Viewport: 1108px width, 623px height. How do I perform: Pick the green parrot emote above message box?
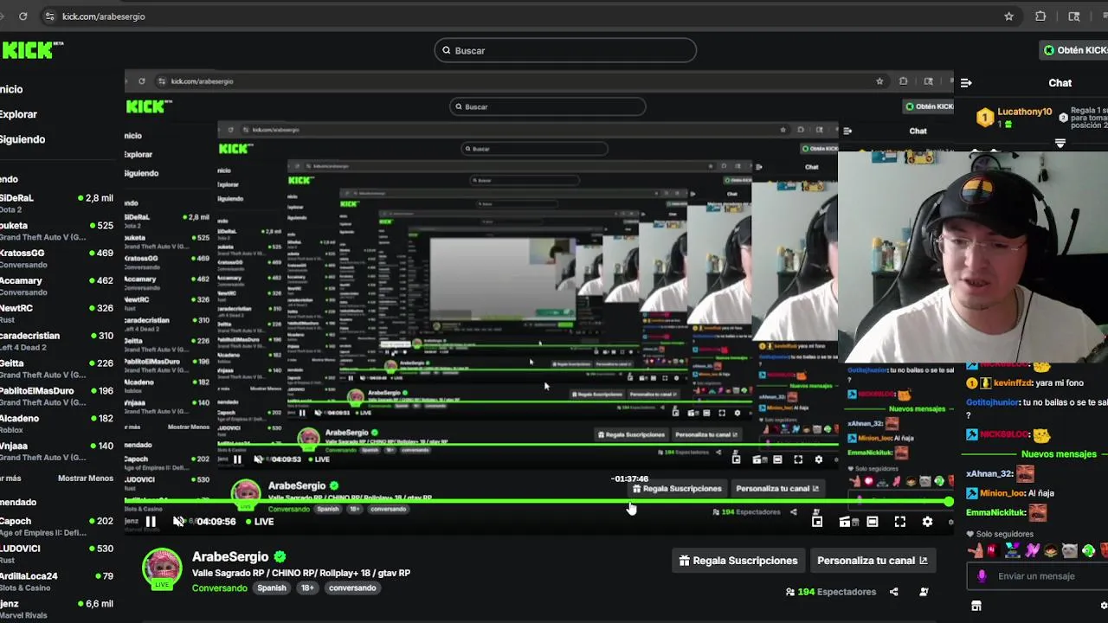tap(1089, 550)
